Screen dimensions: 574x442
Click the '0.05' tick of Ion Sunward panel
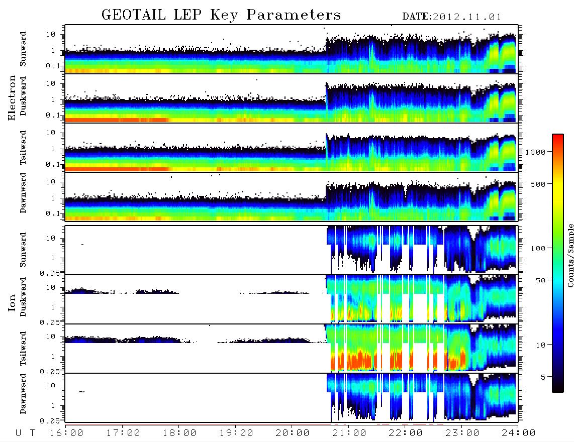point(50,273)
